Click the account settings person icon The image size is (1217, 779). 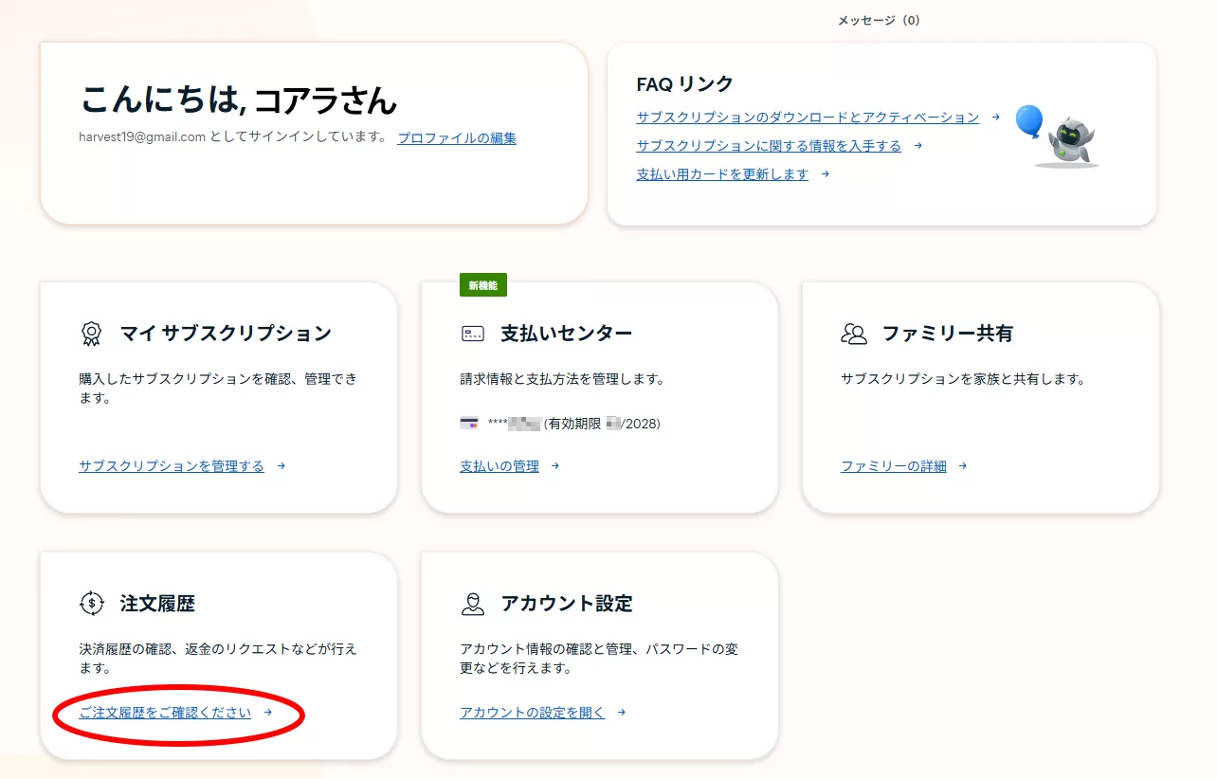tap(472, 604)
